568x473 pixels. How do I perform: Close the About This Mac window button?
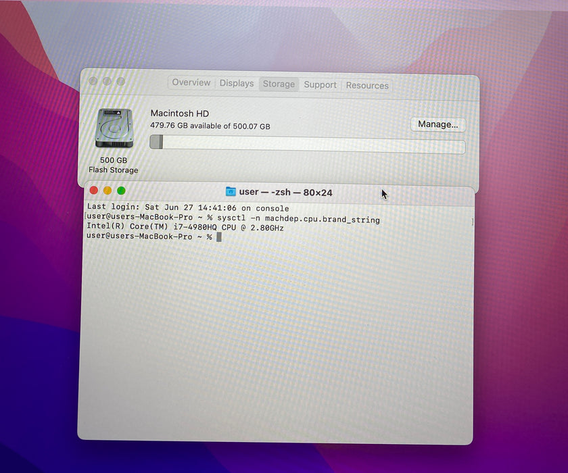click(93, 81)
